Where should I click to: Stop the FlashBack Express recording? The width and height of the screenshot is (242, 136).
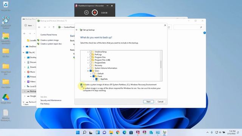coord(95,12)
